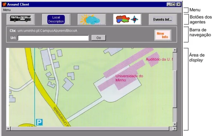This screenshot has height=136, width=212.
Task: Open the bus transport agent button
Action: coord(21,19)
